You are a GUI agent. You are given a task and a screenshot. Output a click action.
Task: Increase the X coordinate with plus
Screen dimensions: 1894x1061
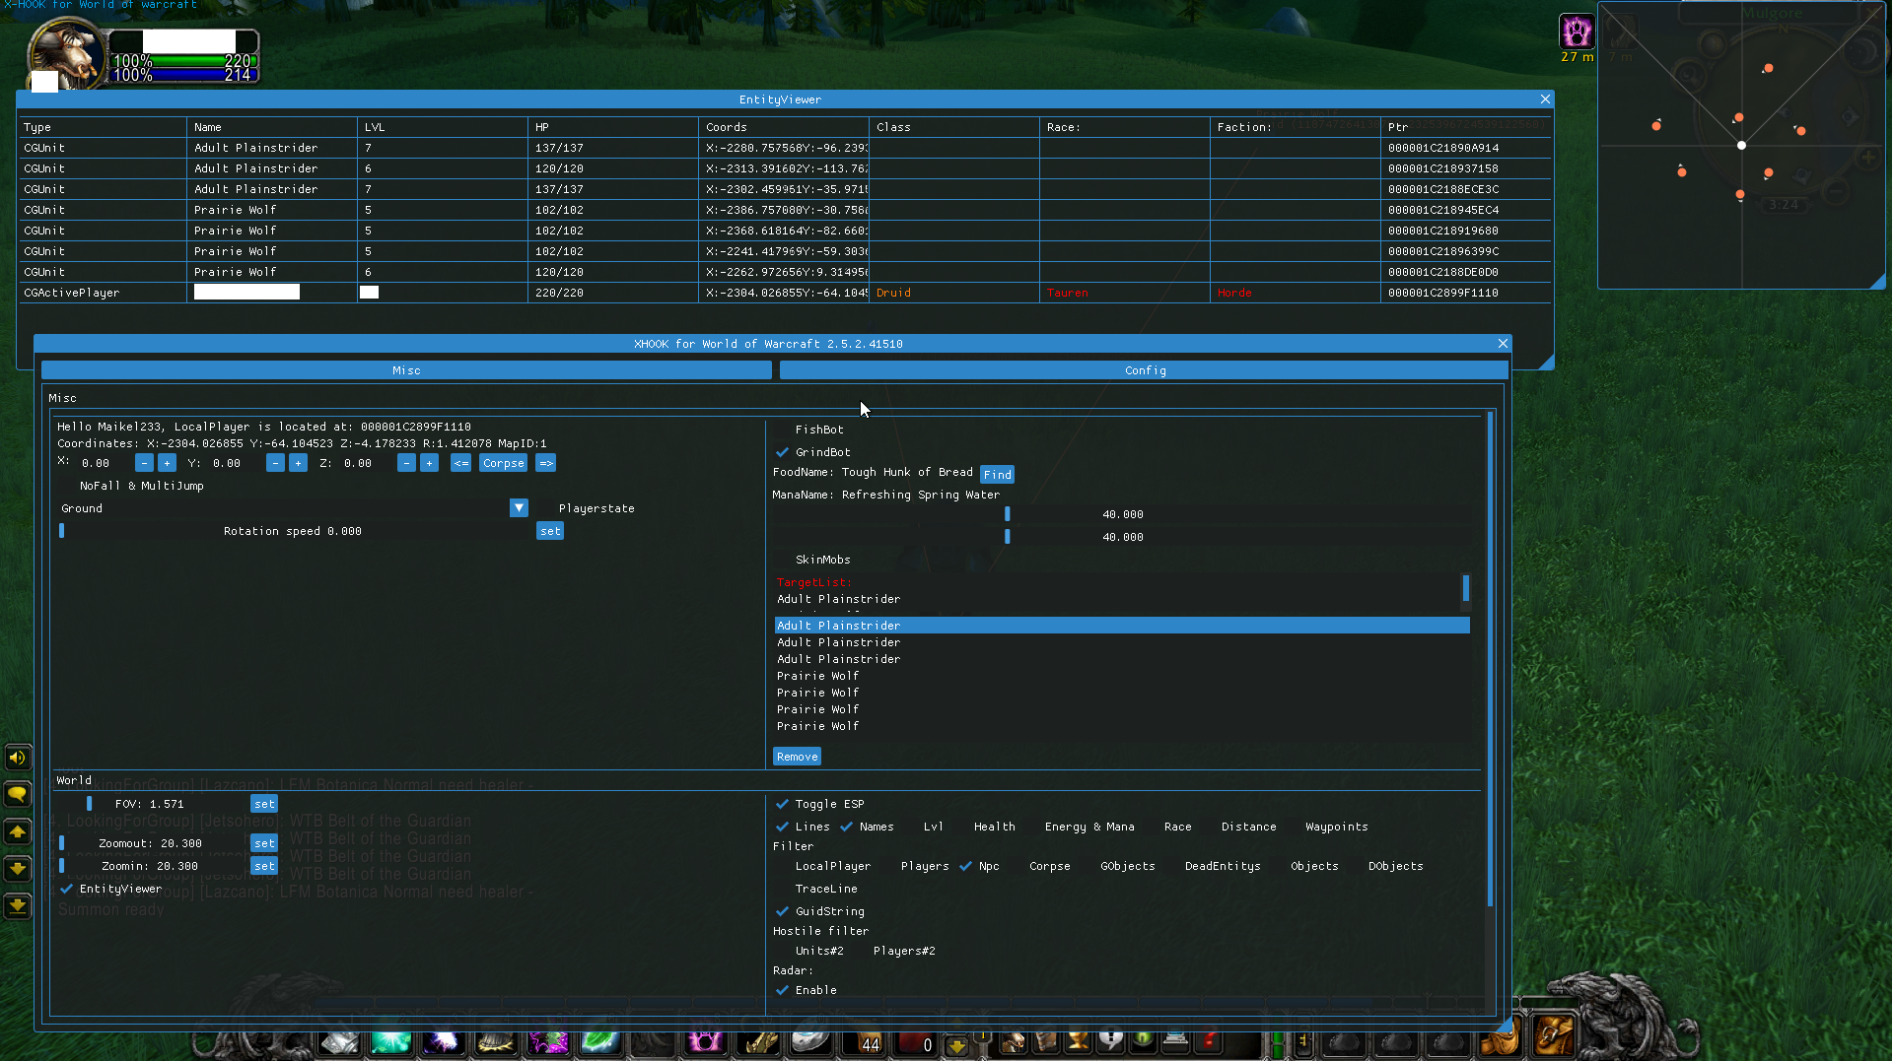click(x=167, y=463)
